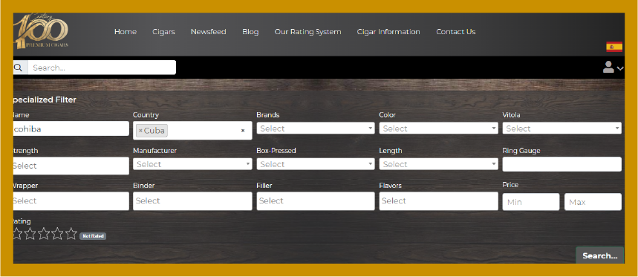Viewport: 638px width, 277px height.
Task: Click the Name field containing cohiba
Action: tap(71, 128)
